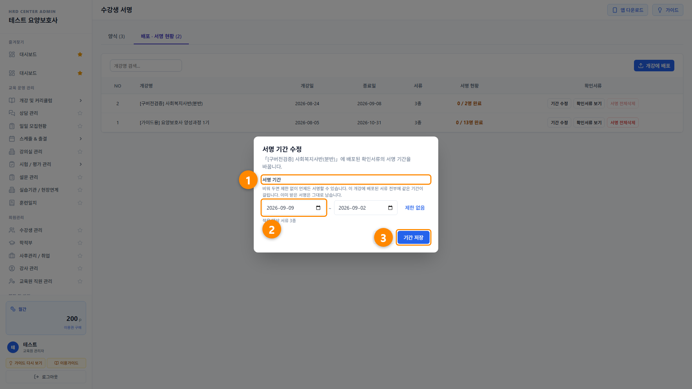This screenshot has width=692, height=389.
Task: Open calendar picker for start date 2026-09-09
Action: pos(318,208)
